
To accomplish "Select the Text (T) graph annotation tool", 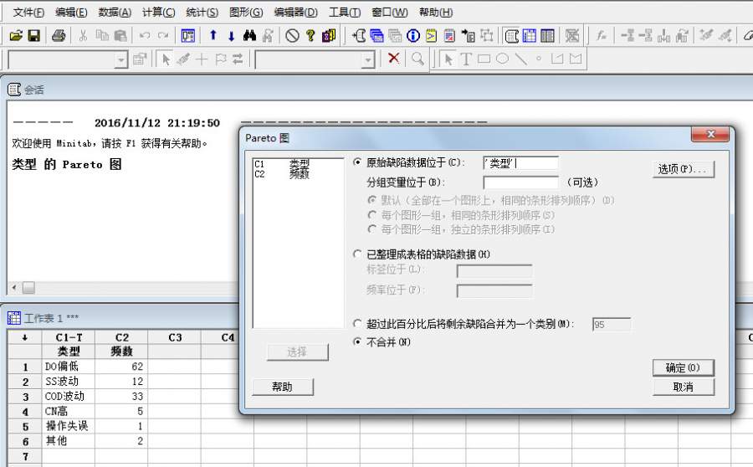I will [465, 59].
